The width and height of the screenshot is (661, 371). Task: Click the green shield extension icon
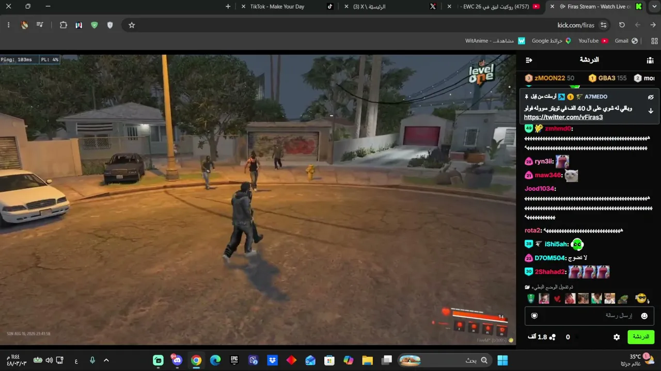coord(94,25)
